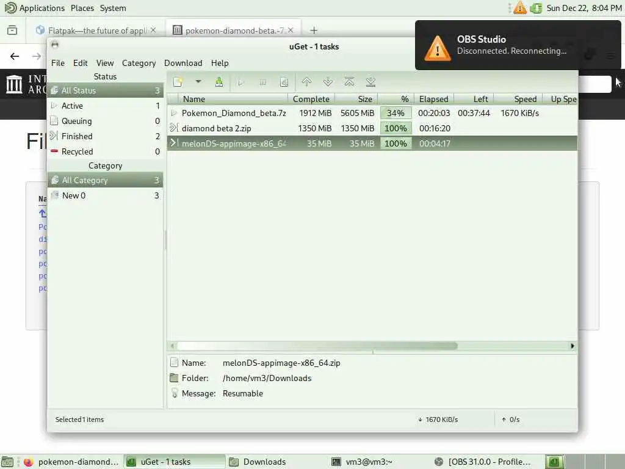Open the new download dropdown arrow
625x469 pixels.
click(198, 82)
